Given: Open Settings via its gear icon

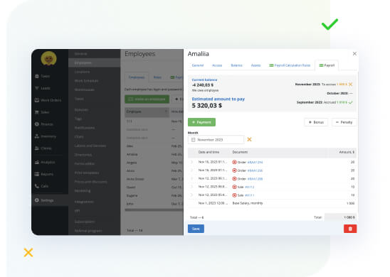Looking at the screenshot, I should 37,200.
